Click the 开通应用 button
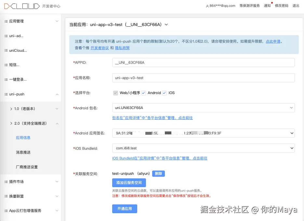The image size is (304, 221). (x=125, y=209)
